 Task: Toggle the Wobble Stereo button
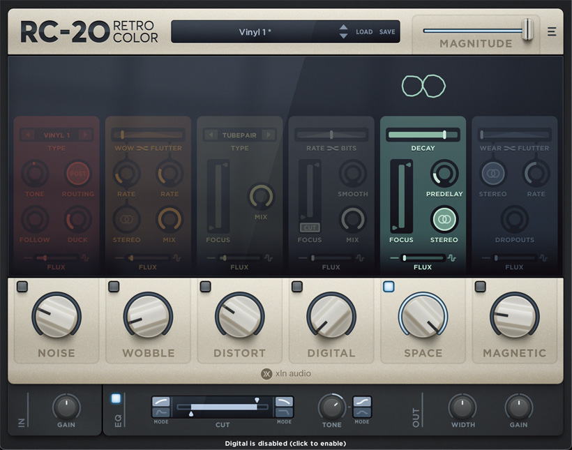click(x=126, y=219)
